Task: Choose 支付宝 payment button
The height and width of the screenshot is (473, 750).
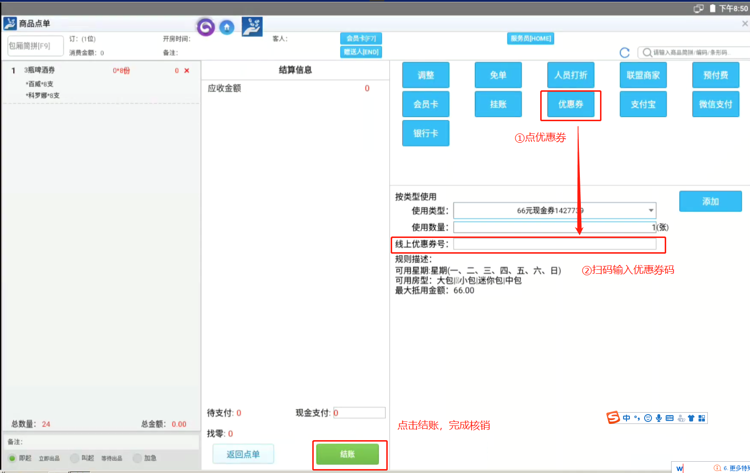Action: (x=643, y=104)
